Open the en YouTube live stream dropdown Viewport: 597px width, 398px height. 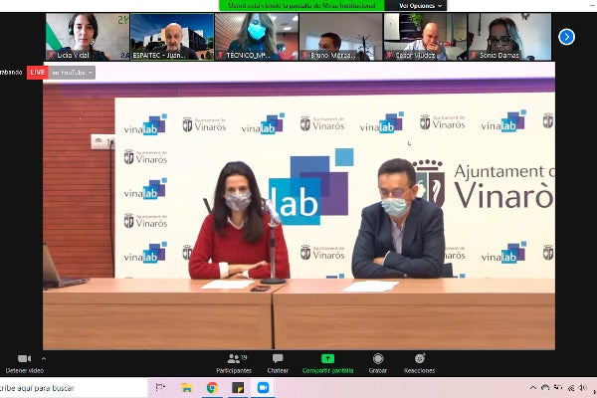pyautogui.click(x=72, y=73)
